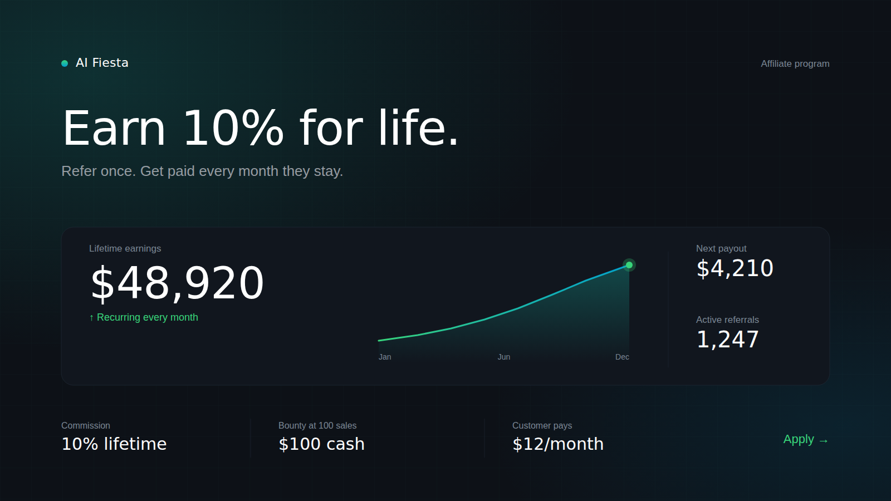Click the Earn 10% for life headline

[x=261, y=129]
